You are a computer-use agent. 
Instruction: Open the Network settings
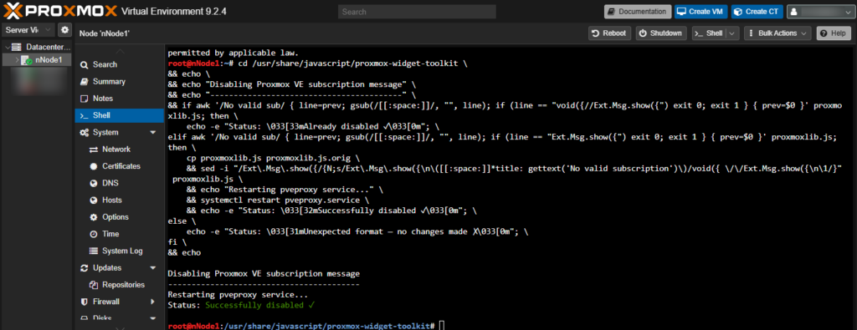(x=119, y=149)
